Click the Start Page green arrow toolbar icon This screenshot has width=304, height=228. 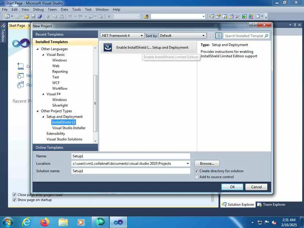244,17
